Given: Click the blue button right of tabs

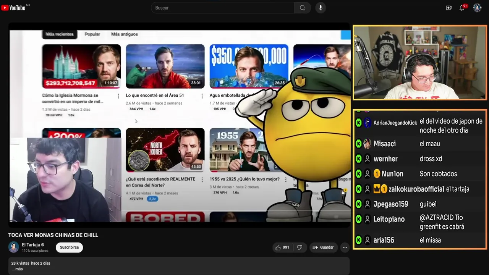Looking at the screenshot, I should 346,35.
